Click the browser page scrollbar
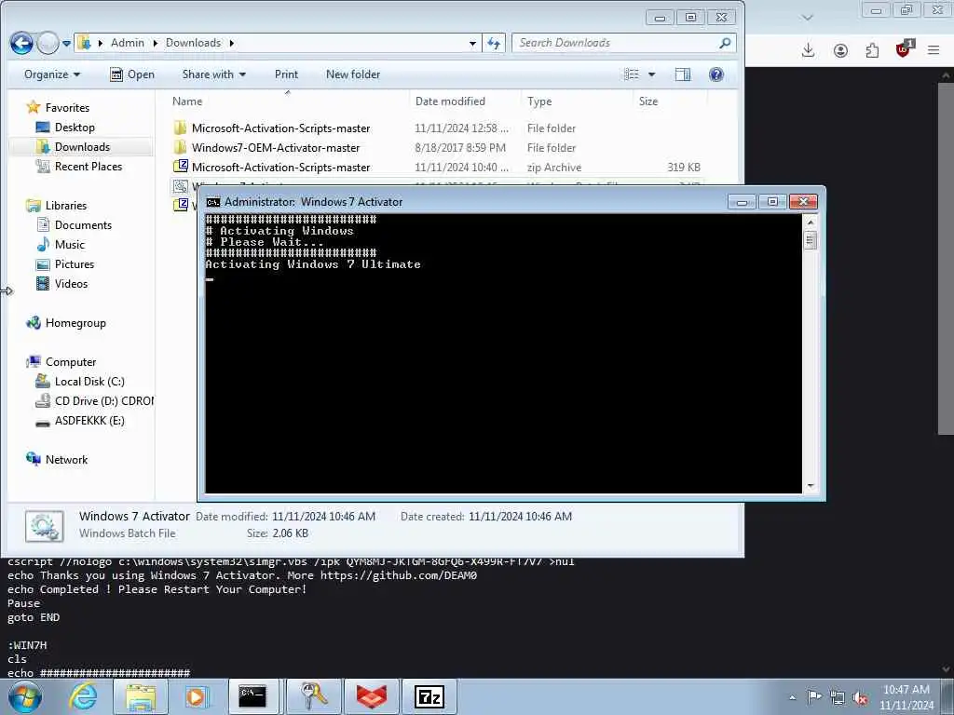 coord(945,258)
